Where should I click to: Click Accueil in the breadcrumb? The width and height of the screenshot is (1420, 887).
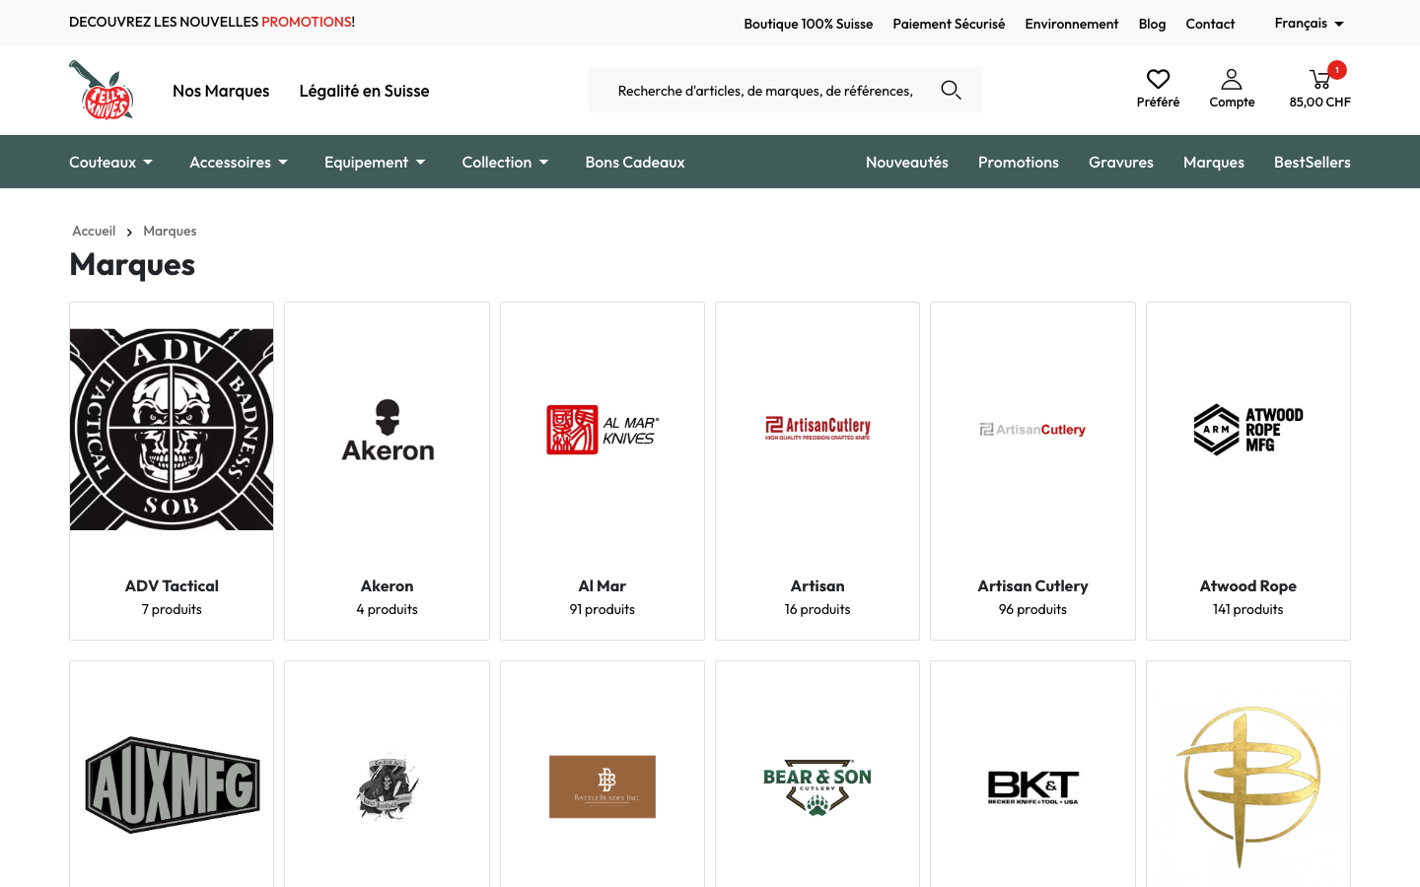point(94,231)
